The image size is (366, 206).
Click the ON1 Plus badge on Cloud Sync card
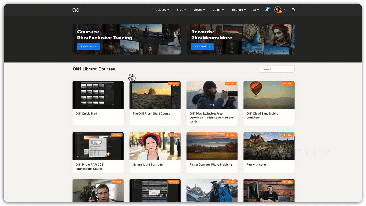pyautogui.click(x=288, y=84)
